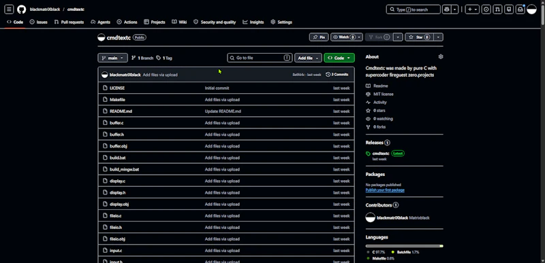Expand the Copilot dropdown arrow

455,10
